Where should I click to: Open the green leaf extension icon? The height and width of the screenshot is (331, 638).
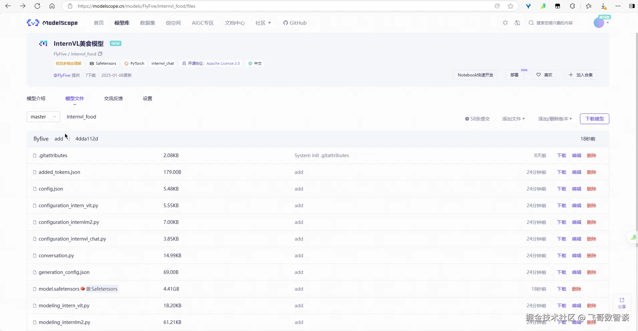(543, 6)
